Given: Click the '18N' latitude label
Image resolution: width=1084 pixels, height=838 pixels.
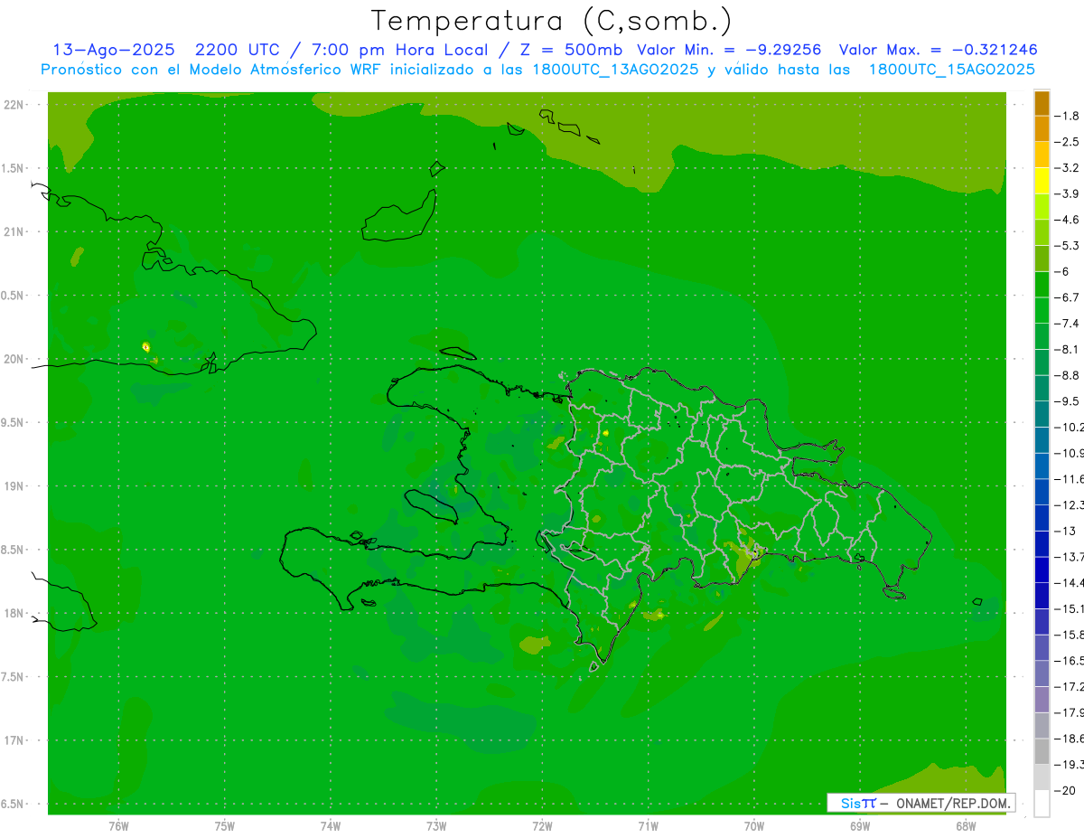Looking at the screenshot, I should [x=15, y=613].
